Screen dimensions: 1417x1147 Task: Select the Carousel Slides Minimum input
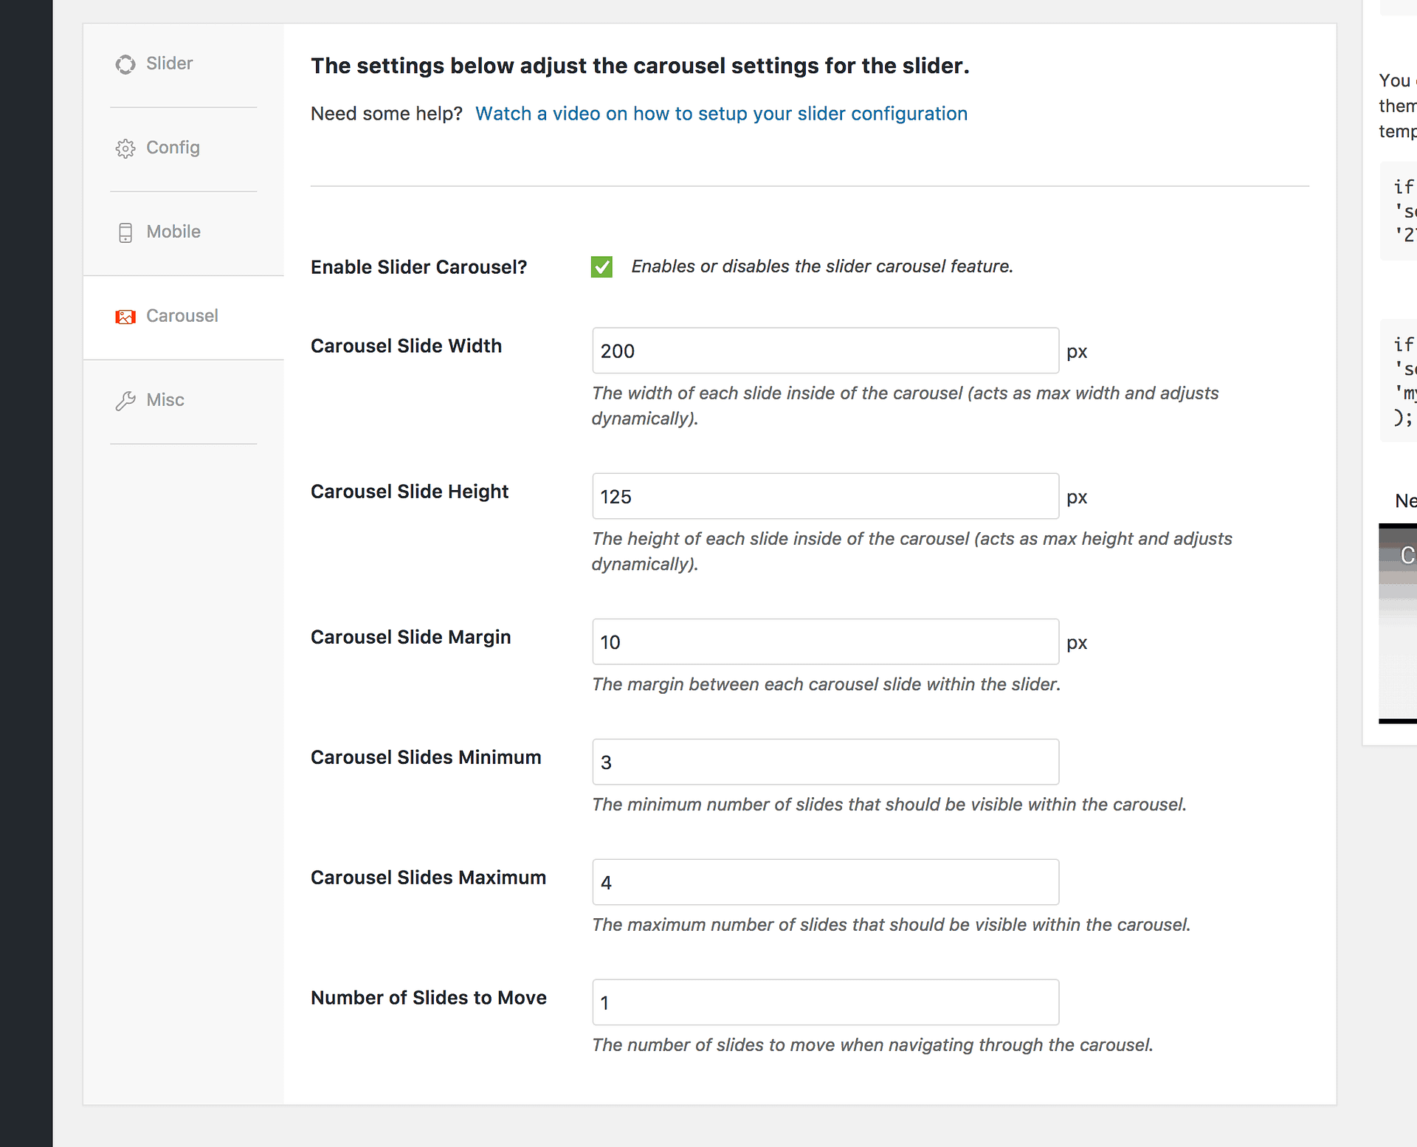point(825,762)
